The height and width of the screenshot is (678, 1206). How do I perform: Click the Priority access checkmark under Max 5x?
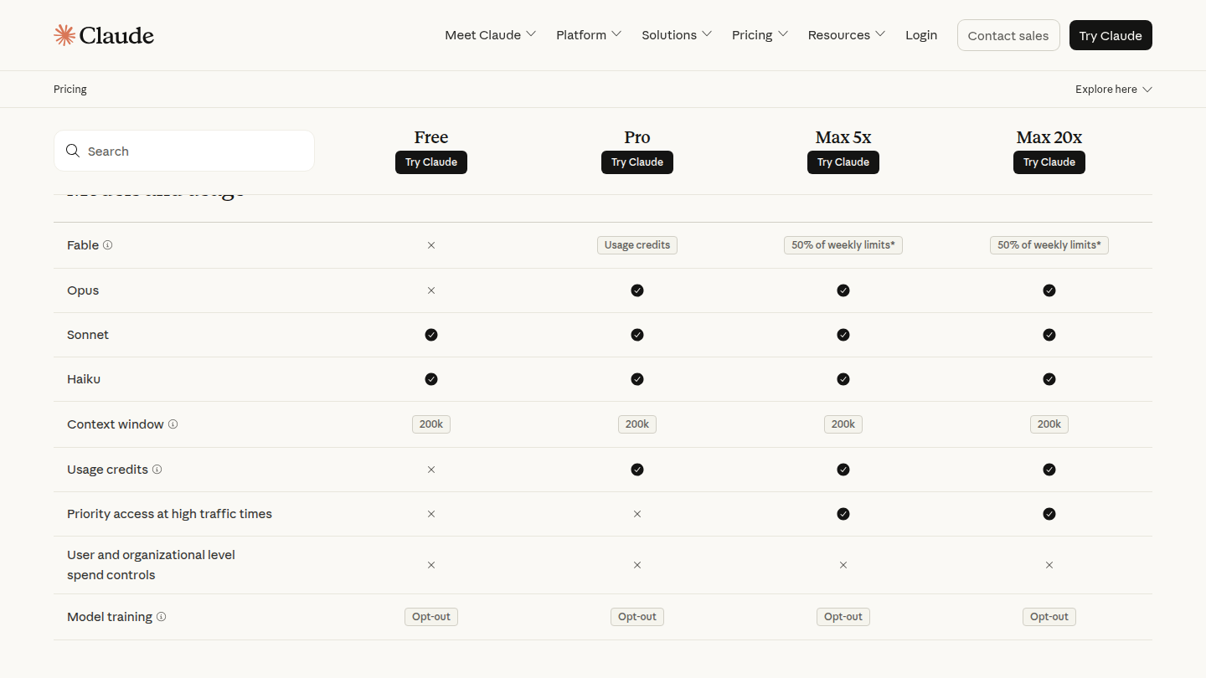[843, 514]
